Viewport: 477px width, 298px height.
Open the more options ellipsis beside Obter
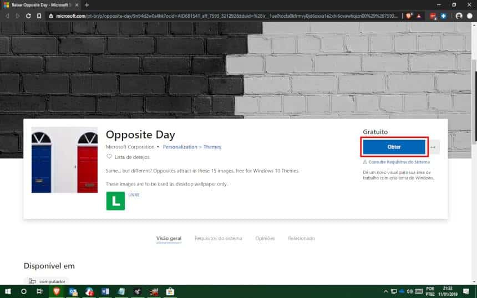coord(433,147)
